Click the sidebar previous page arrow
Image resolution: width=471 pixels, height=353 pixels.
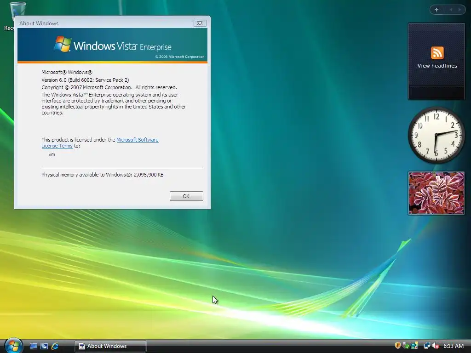point(451,10)
